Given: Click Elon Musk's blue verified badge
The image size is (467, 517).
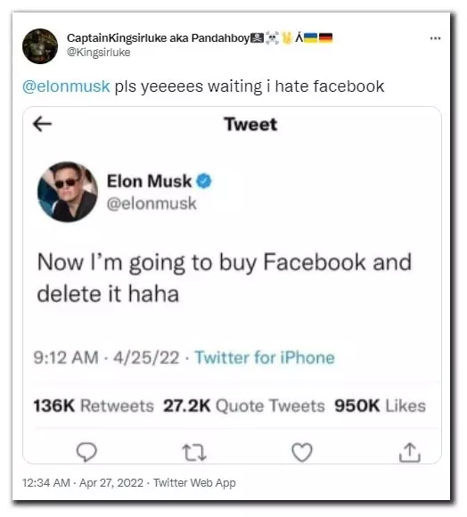Looking at the screenshot, I should pyautogui.click(x=204, y=181).
